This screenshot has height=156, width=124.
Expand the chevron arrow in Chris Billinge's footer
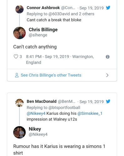(x=107, y=75)
